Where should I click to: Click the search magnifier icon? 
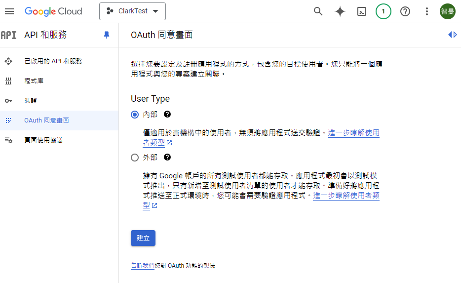pos(318,11)
